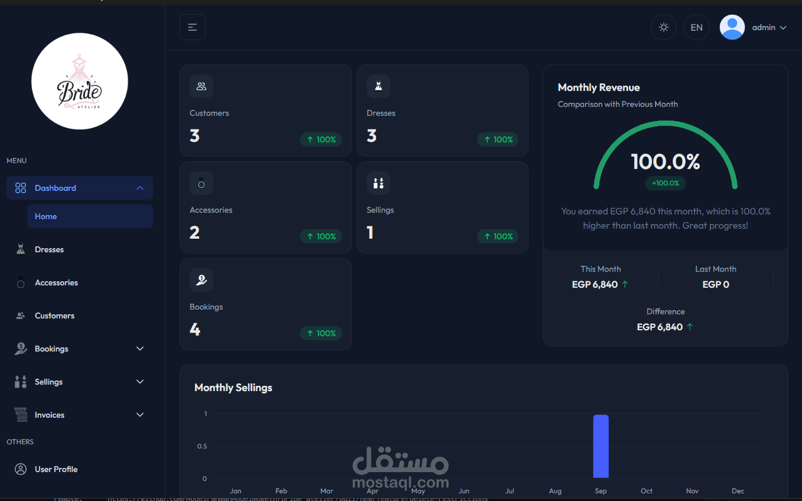Click the Bookings card hand-coin icon
The image size is (802, 501).
201,280
